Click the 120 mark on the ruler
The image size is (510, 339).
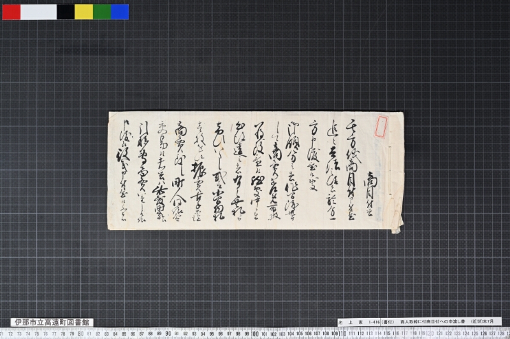[x=431, y=333]
